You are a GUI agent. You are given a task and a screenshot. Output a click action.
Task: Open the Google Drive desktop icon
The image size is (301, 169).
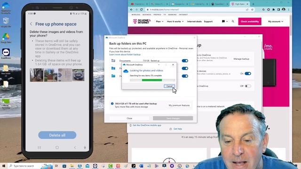6,38
